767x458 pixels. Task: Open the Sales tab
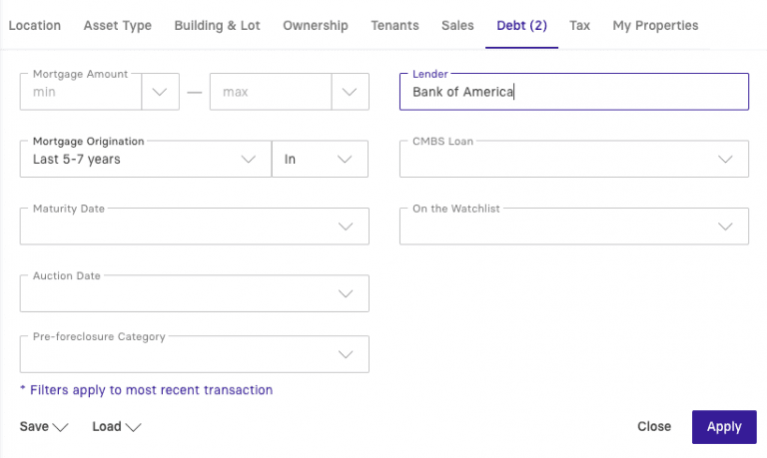[x=457, y=25]
